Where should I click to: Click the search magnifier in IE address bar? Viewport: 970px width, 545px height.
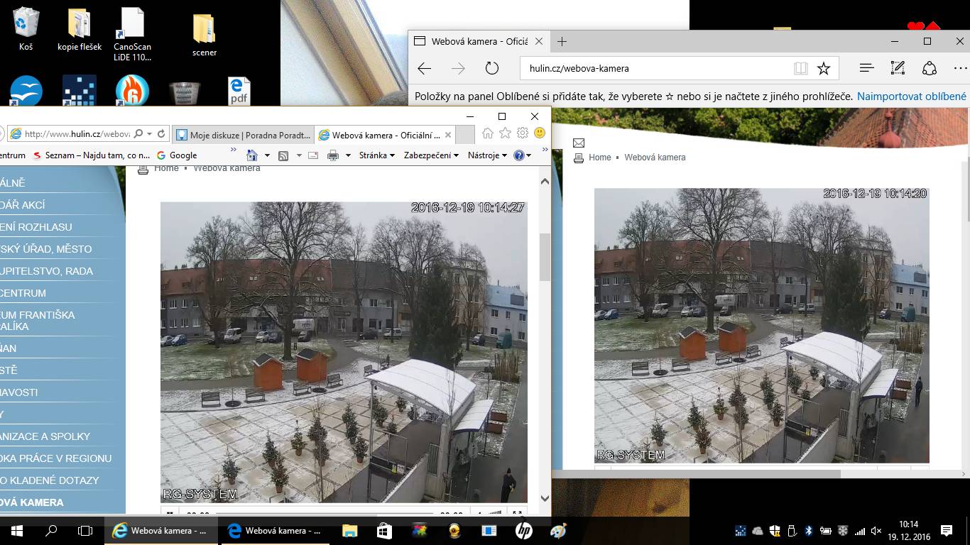click(x=138, y=133)
